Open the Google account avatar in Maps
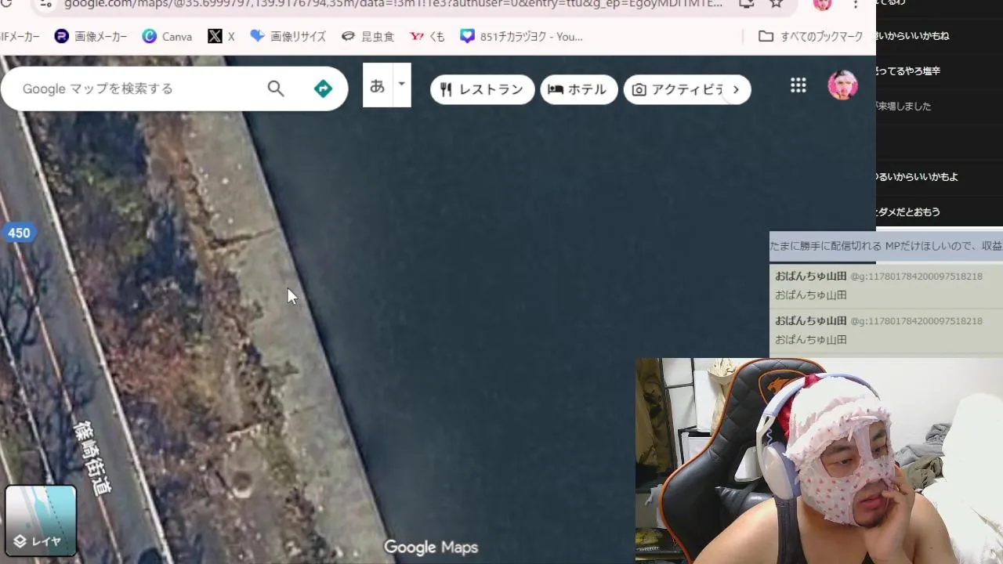 [x=842, y=85]
